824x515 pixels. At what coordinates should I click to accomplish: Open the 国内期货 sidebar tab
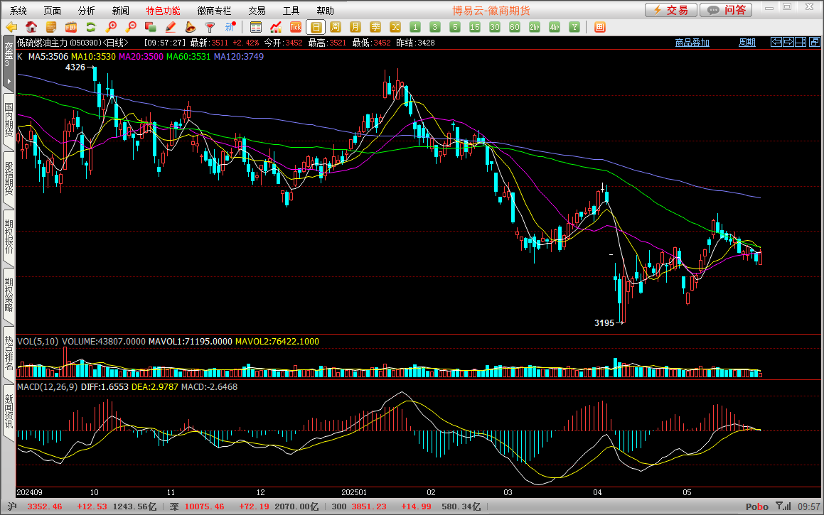(x=9, y=120)
